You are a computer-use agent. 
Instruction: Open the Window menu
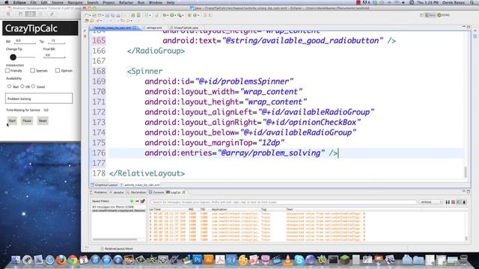point(155,2)
